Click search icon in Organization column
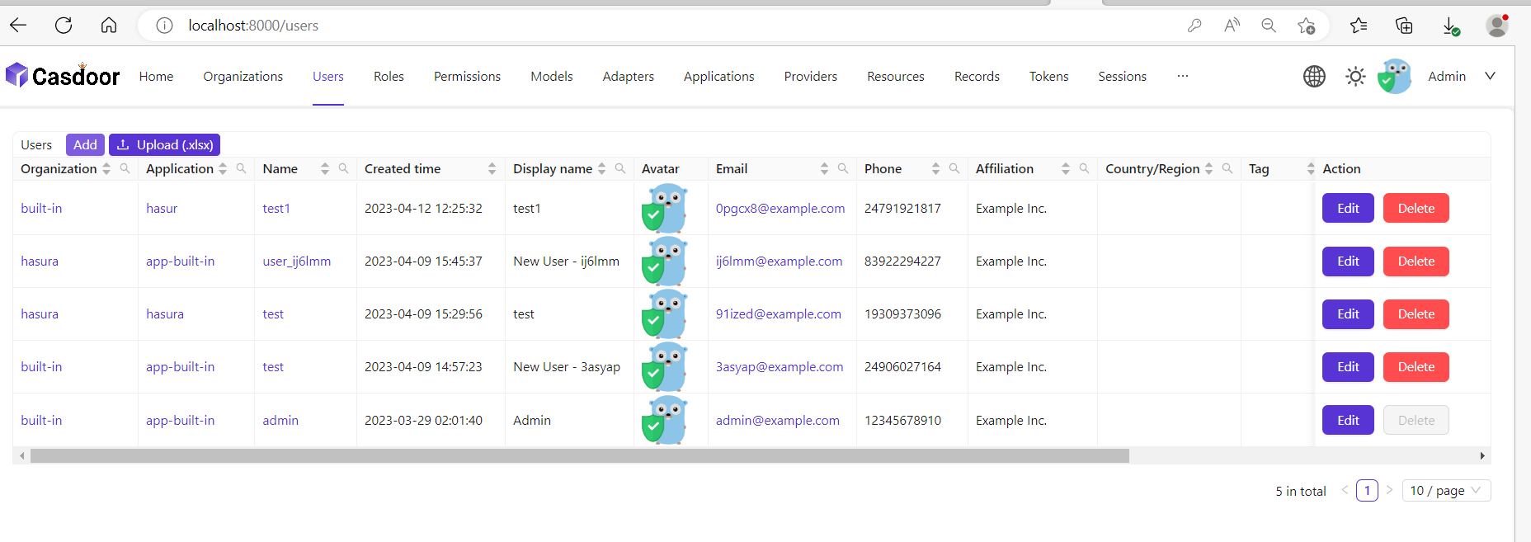 pyautogui.click(x=125, y=168)
